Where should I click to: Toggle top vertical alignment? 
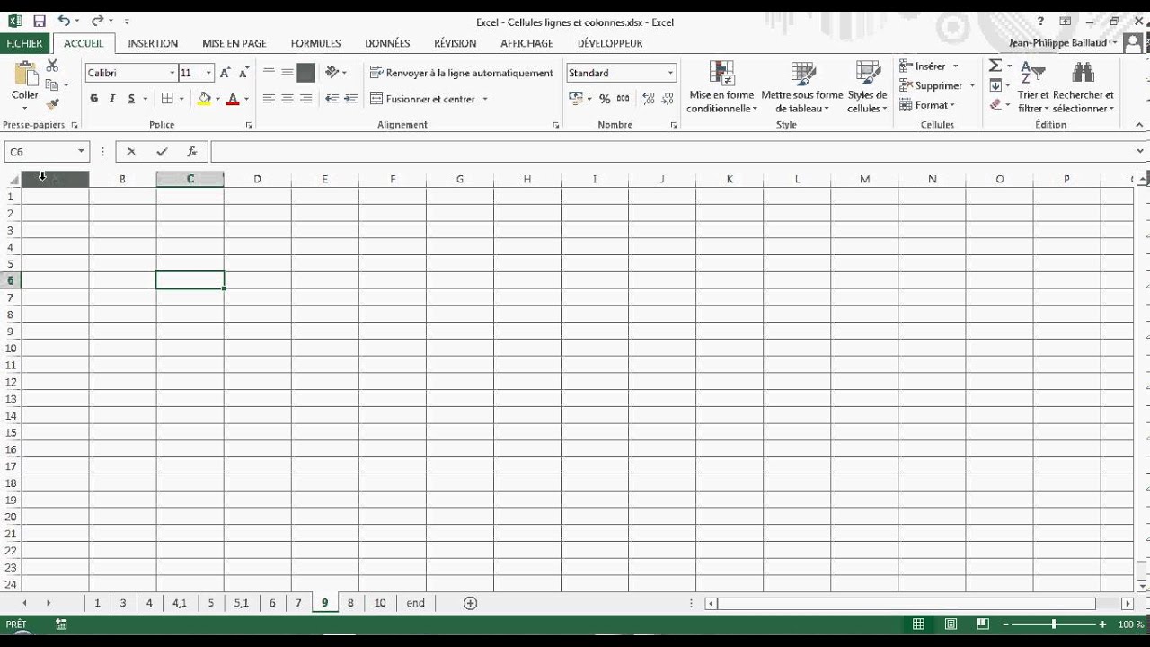coord(269,73)
